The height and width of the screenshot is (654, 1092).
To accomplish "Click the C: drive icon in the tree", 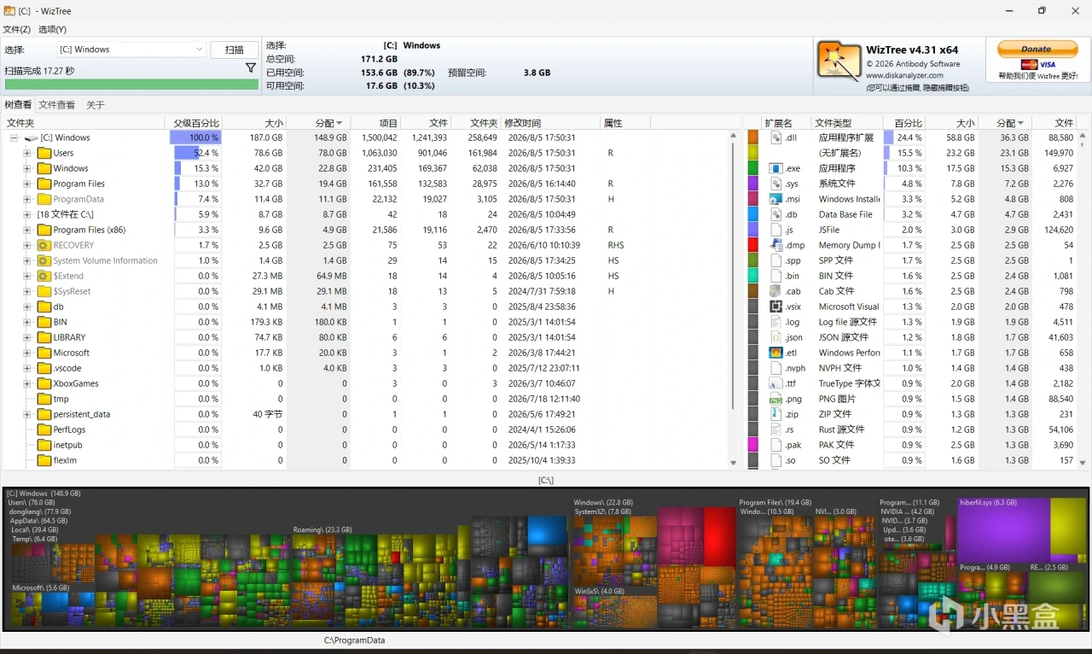I will tap(31, 137).
